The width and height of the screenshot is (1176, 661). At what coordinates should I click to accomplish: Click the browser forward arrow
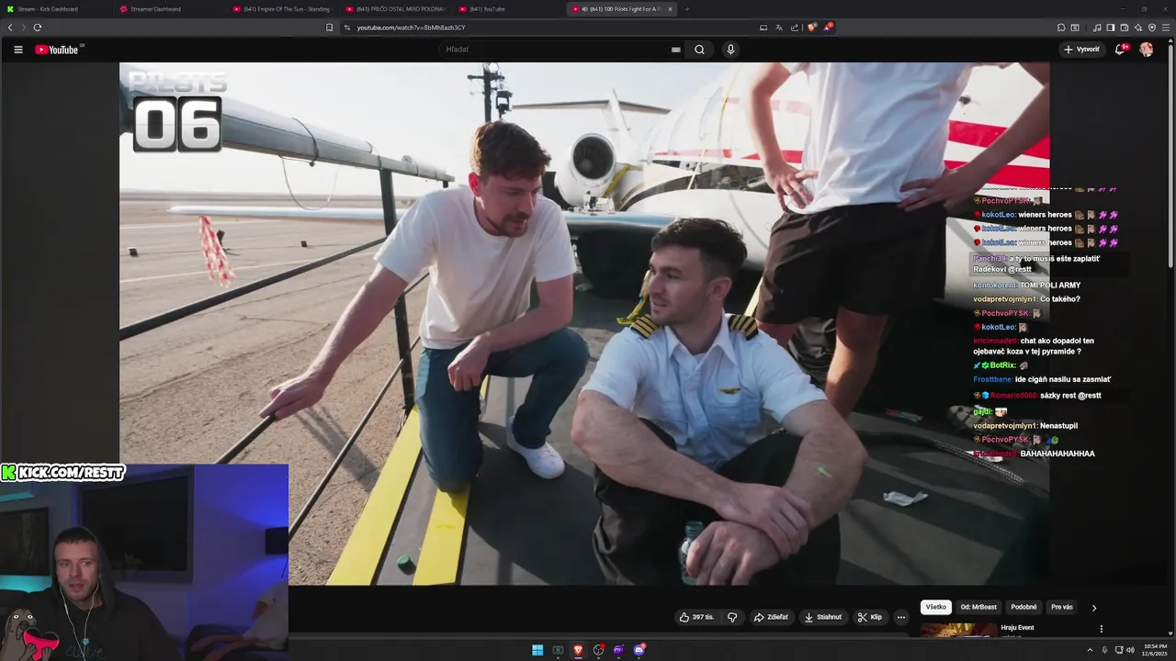(x=24, y=28)
